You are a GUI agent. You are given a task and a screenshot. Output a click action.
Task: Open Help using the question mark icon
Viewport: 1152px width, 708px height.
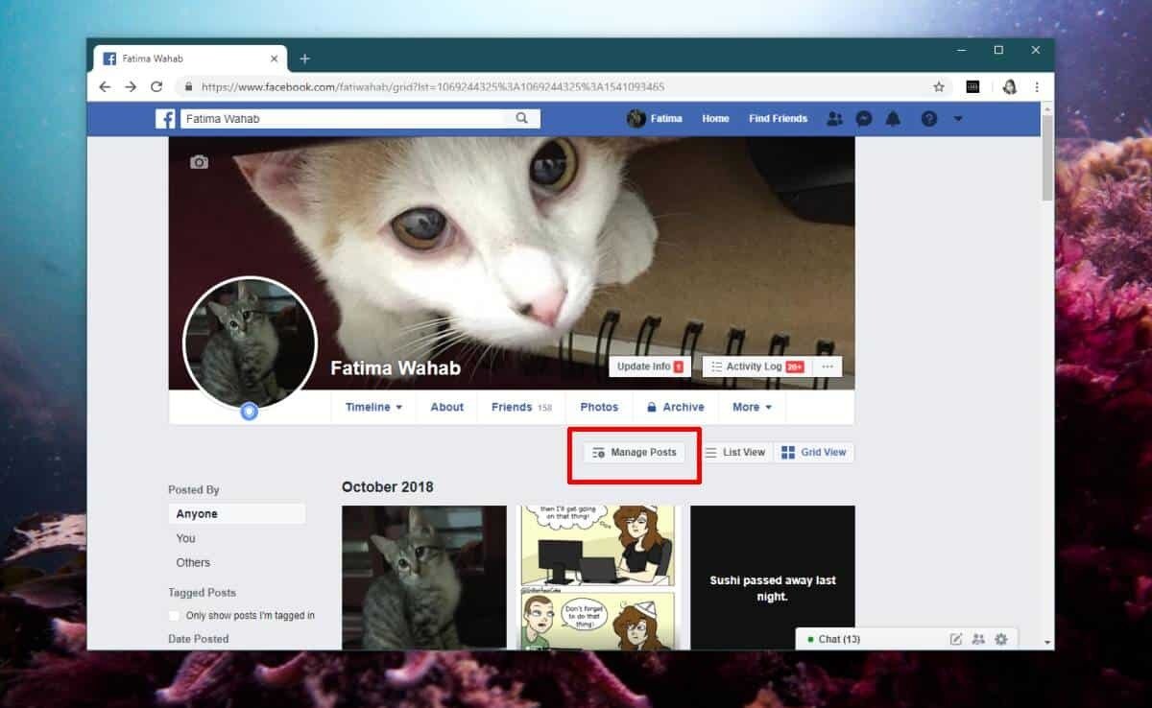coord(927,118)
